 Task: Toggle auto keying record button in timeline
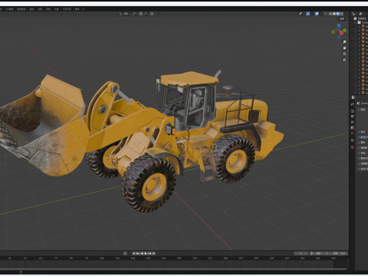tap(125, 254)
